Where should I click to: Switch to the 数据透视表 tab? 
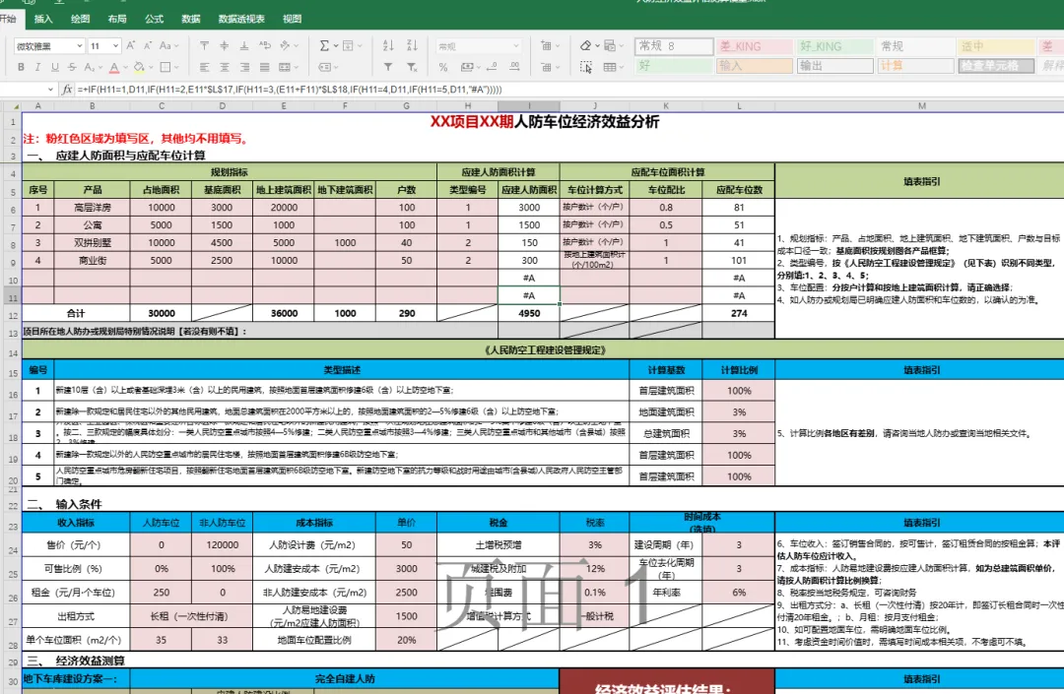(x=241, y=19)
